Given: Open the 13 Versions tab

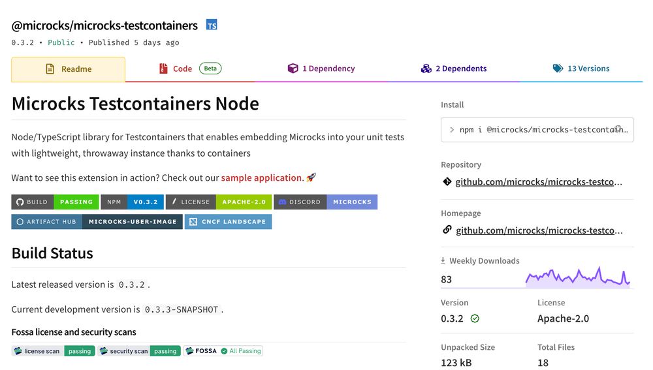Looking at the screenshot, I should pyautogui.click(x=581, y=69).
